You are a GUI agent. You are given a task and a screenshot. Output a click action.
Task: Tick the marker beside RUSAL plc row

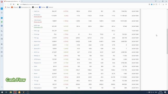click(x=32, y=77)
